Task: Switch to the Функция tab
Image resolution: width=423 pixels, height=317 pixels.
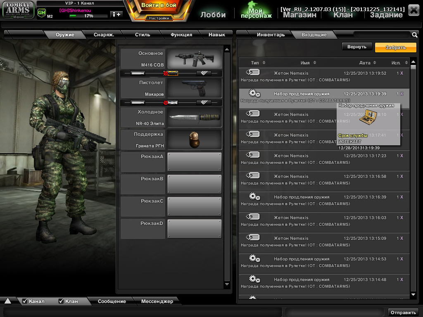Action: coord(181,35)
